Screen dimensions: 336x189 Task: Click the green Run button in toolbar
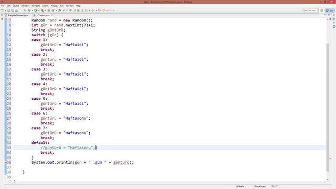[x=36, y=10]
